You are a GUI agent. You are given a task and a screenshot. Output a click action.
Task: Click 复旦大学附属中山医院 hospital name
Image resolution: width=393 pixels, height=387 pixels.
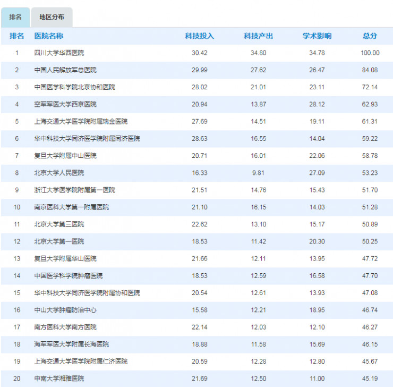coord(65,156)
